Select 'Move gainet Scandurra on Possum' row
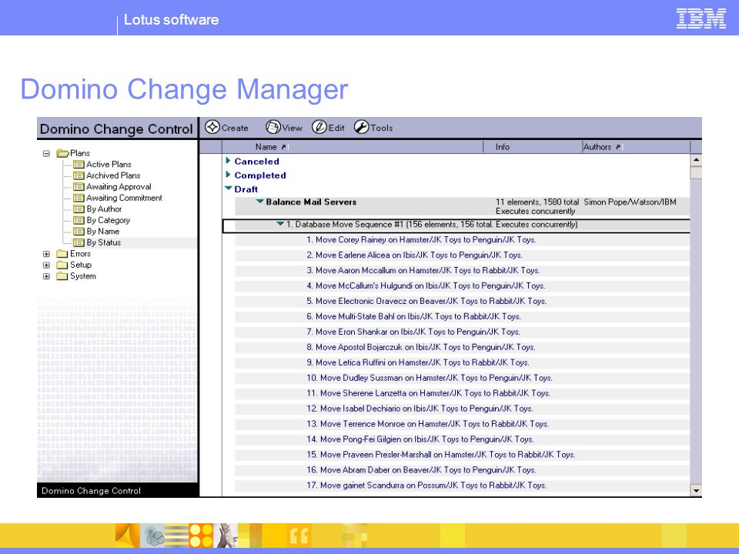 coord(462,486)
